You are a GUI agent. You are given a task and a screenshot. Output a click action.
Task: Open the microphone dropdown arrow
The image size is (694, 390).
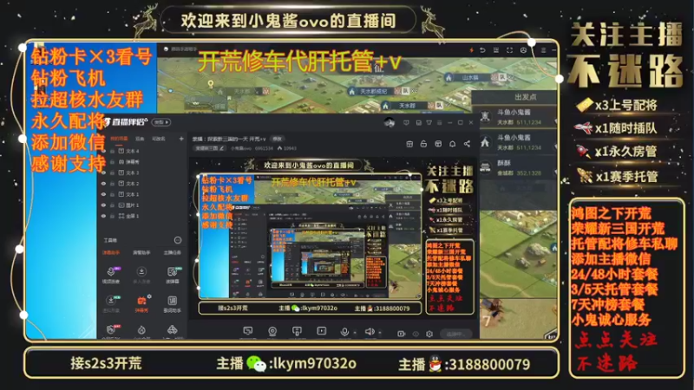pos(355,332)
